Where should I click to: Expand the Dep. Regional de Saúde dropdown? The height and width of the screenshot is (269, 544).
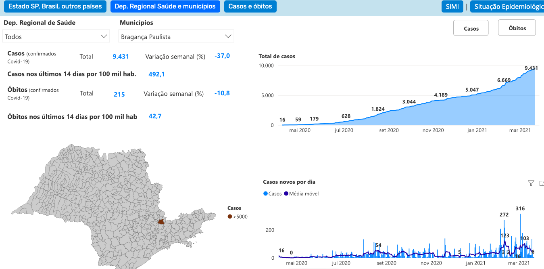[56, 36]
